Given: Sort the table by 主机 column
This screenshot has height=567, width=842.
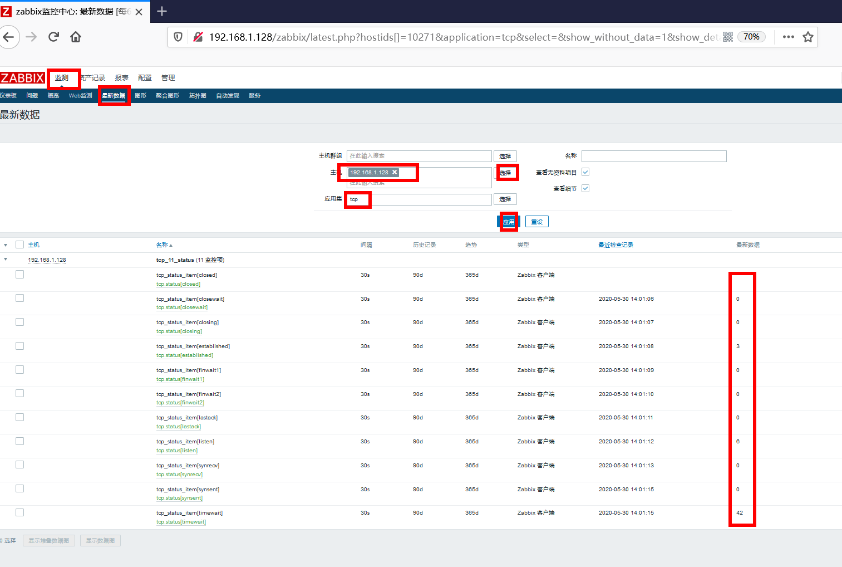Looking at the screenshot, I should (34, 245).
